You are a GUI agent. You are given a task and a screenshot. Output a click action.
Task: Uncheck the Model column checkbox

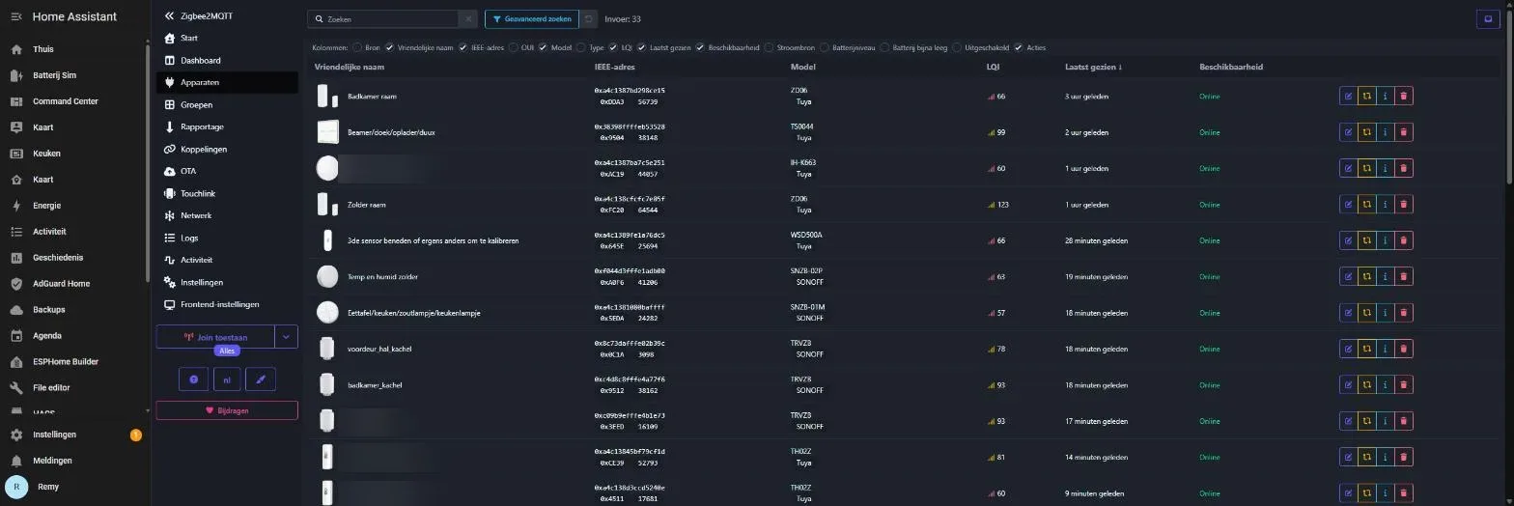pos(543,47)
